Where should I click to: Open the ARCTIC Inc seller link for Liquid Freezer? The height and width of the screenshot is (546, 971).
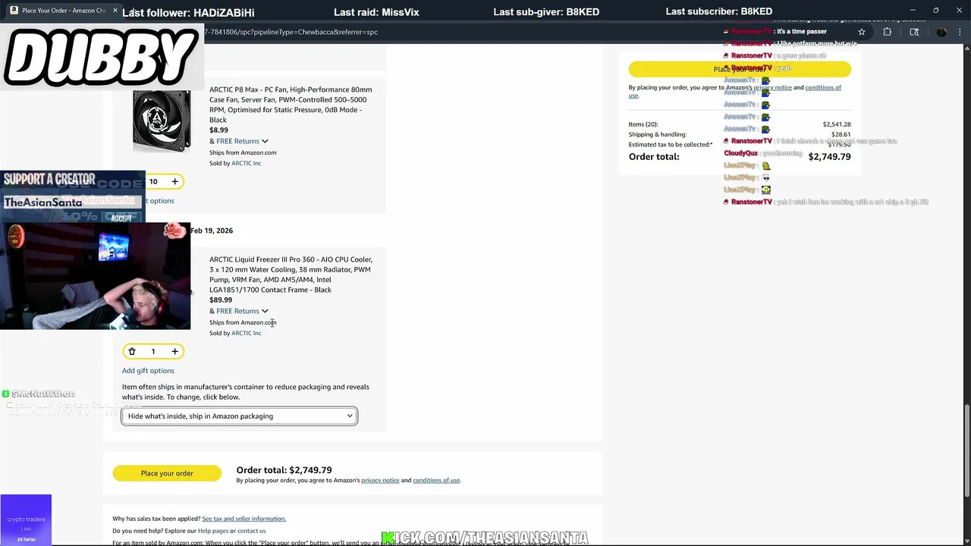(246, 333)
